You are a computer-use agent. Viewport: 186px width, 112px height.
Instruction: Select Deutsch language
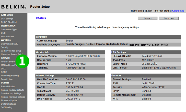pyautogui.click(x=90, y=44)
